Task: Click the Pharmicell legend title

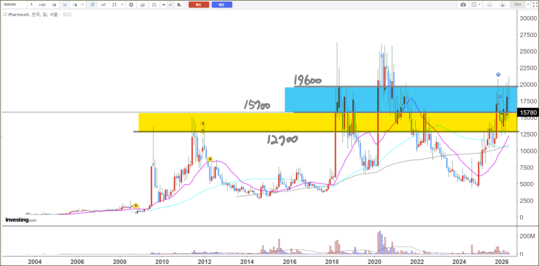Action: 33,14
